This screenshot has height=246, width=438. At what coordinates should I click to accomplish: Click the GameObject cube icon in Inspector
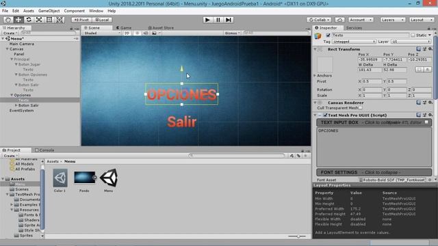click(x=318, y=36)
